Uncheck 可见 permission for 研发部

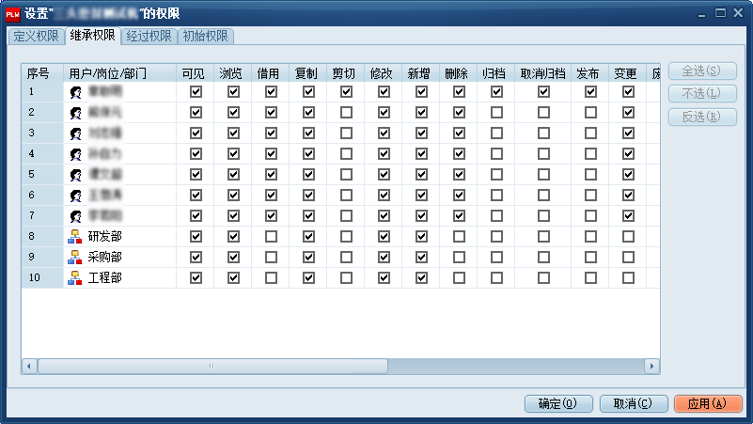(x=196, y=237)
